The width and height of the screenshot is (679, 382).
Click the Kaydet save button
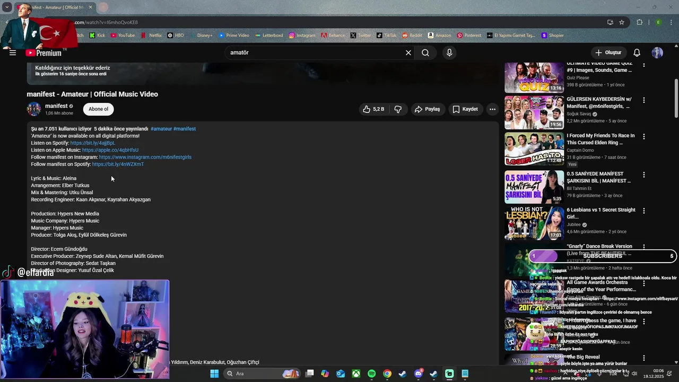(x=465, y=109)
